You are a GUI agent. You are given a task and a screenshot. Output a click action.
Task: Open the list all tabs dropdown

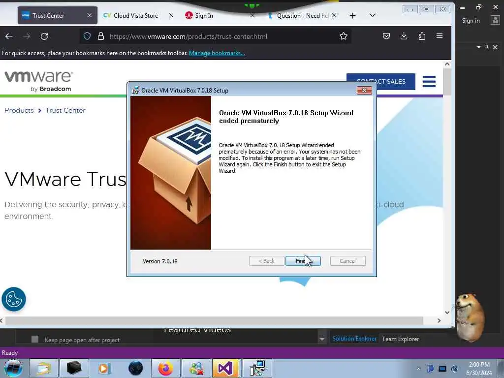tap(373, 15)
